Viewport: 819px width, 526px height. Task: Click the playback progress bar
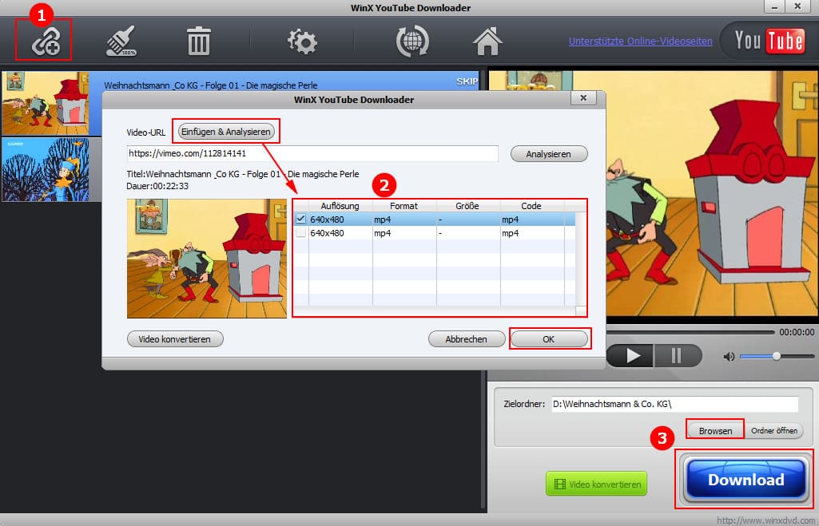tap(690, 332)
